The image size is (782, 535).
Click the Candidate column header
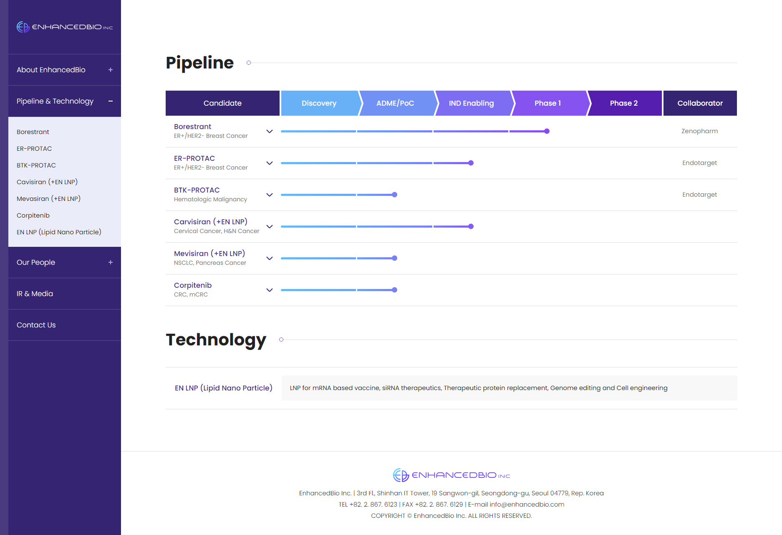(x=222, y=103)
